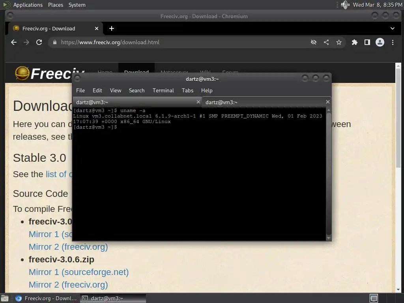
Task: Open the terminal Tabs menu
Action: click(187, 90)
